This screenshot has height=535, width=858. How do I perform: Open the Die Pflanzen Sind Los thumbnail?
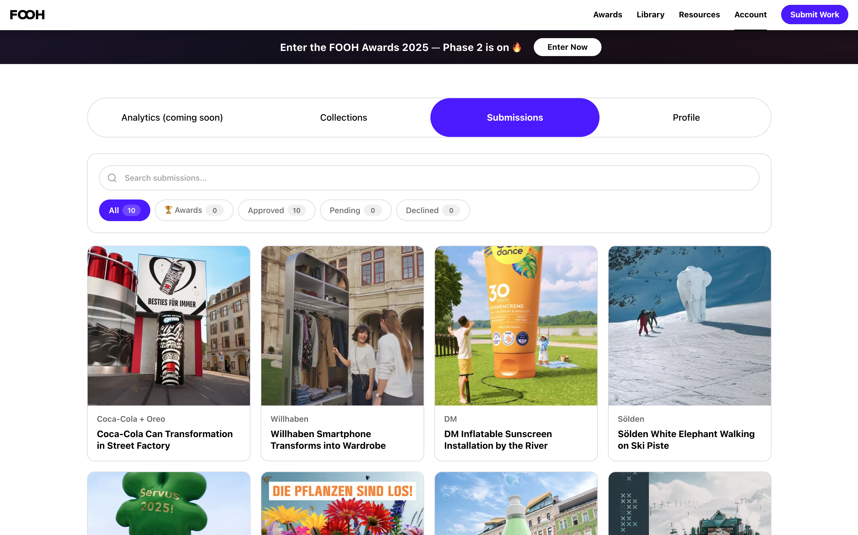click(x=342, y=503)
